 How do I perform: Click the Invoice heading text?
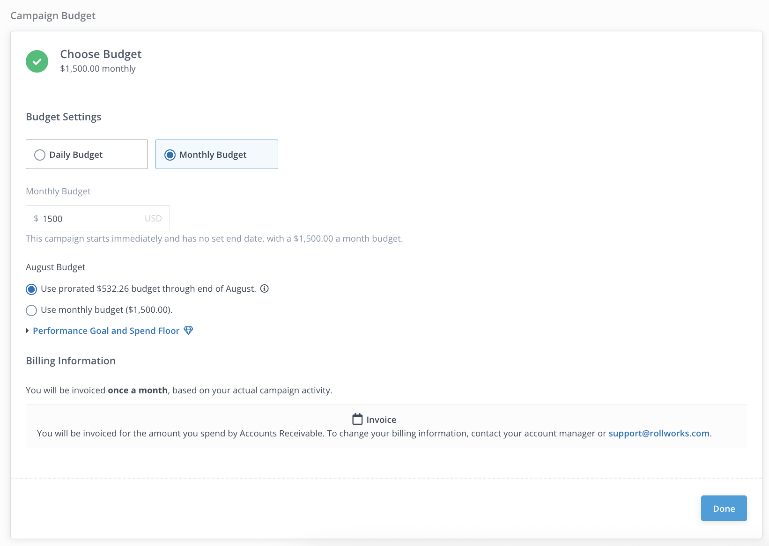click(x=381, y=420)
